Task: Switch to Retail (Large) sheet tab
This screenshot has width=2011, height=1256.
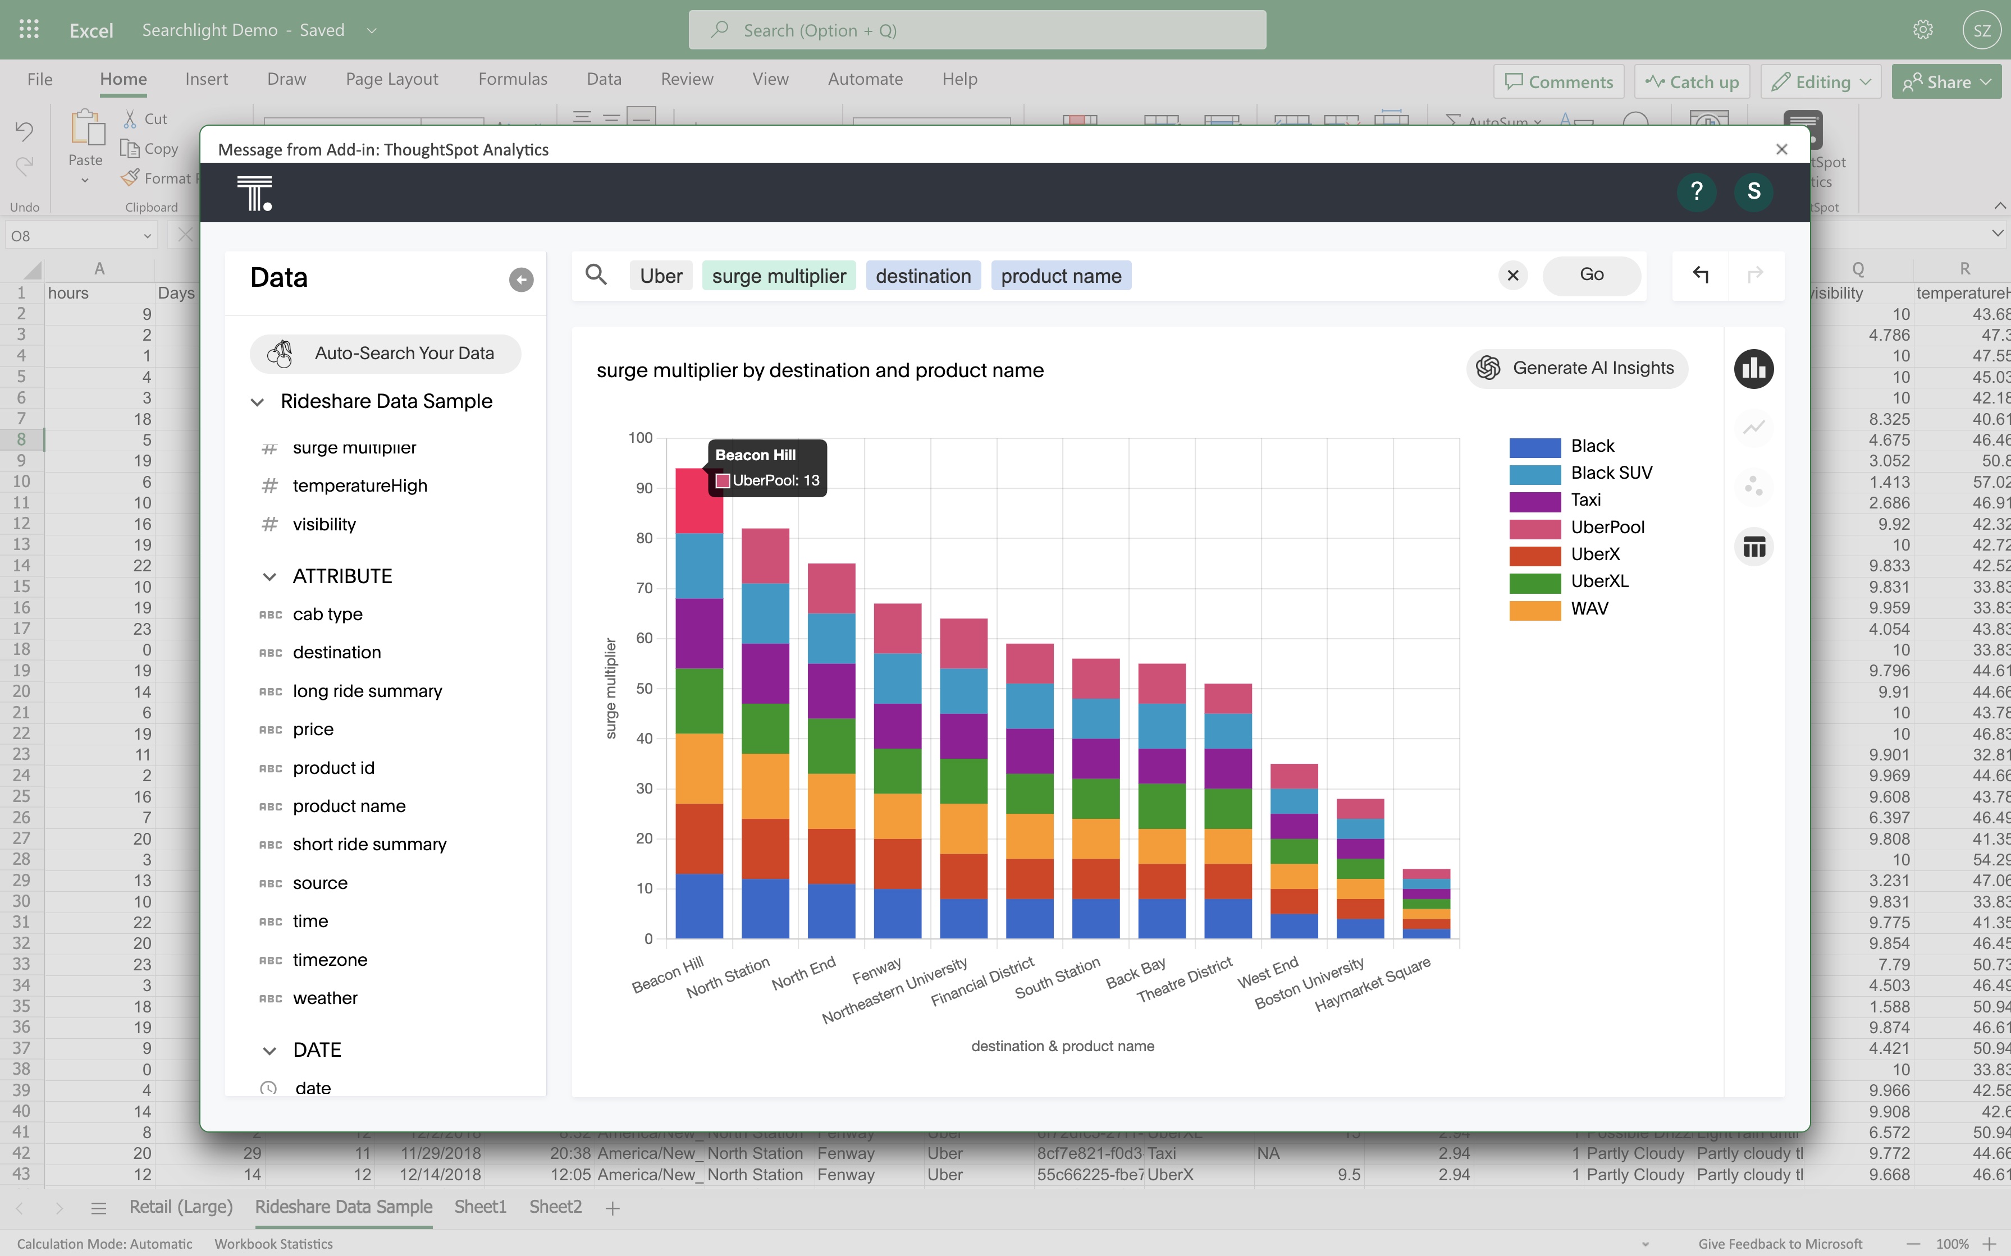Action: coord(181,1207)
